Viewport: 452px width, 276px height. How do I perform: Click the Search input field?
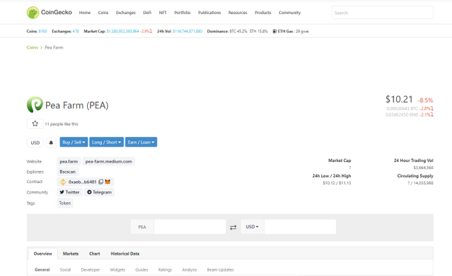point(382,13)
